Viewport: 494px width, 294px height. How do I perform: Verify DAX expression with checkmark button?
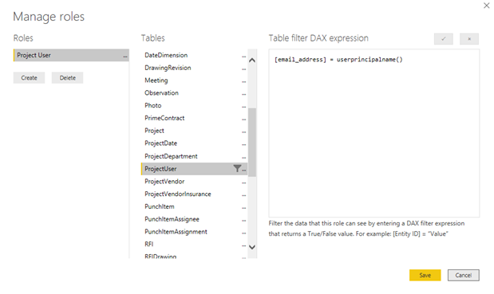click(x=443, y=39)
